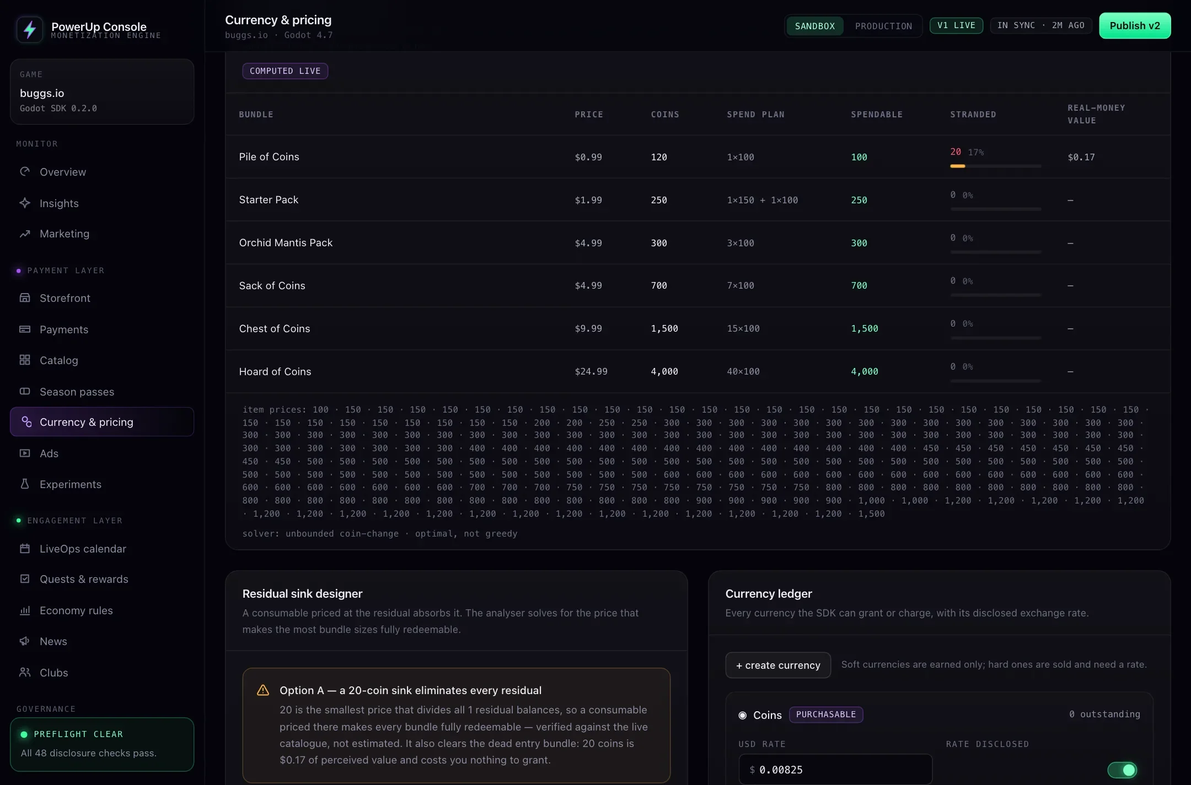Click the IN SYNC 2M AGO badge

pyautogui.click(x=1040, y=25)
